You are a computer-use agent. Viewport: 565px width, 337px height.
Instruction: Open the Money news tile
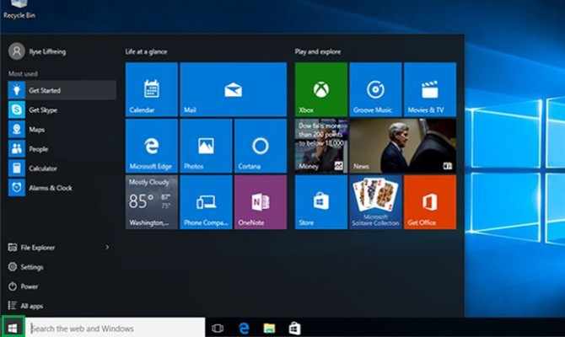pos(321,146)
